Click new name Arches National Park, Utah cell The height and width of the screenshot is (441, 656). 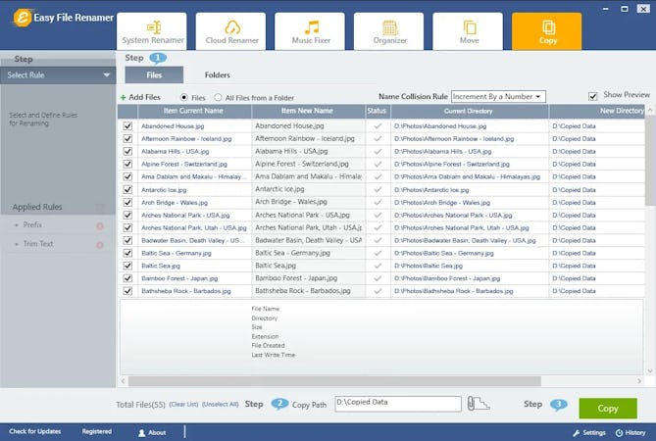pos(309,227)
